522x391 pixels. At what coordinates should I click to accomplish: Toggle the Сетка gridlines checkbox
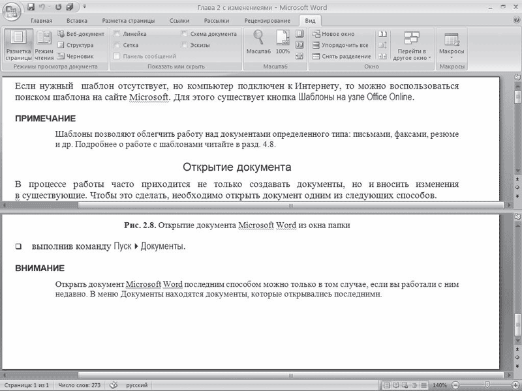coord(117,45)
